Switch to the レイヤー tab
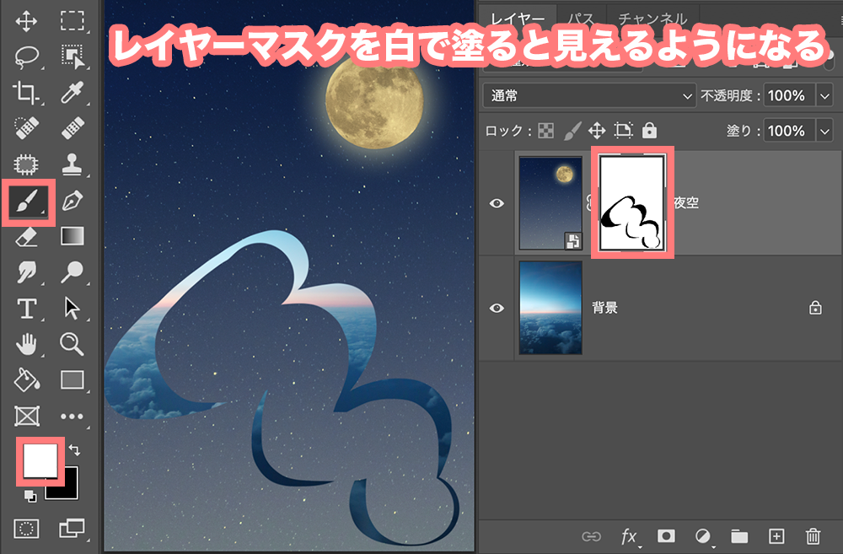This screenshot has height=554, width=843. pyautogui.click(x=518, y=19)
